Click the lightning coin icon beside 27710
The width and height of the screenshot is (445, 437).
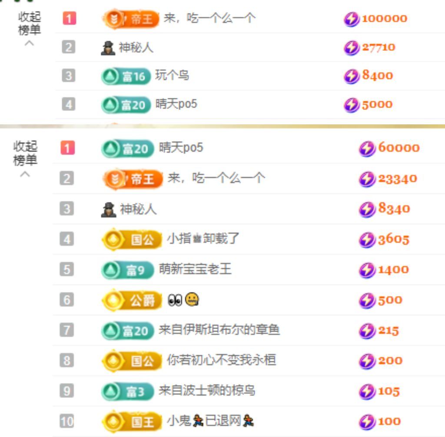(x=352, y=48)
